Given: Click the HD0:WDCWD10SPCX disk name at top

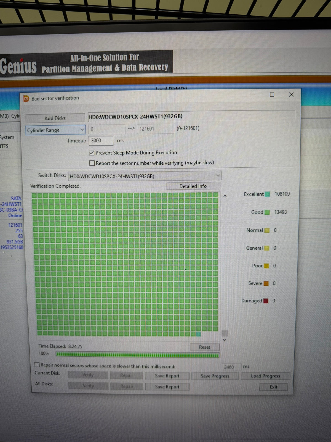Looking at the screenshot, I should coord(135,116).
